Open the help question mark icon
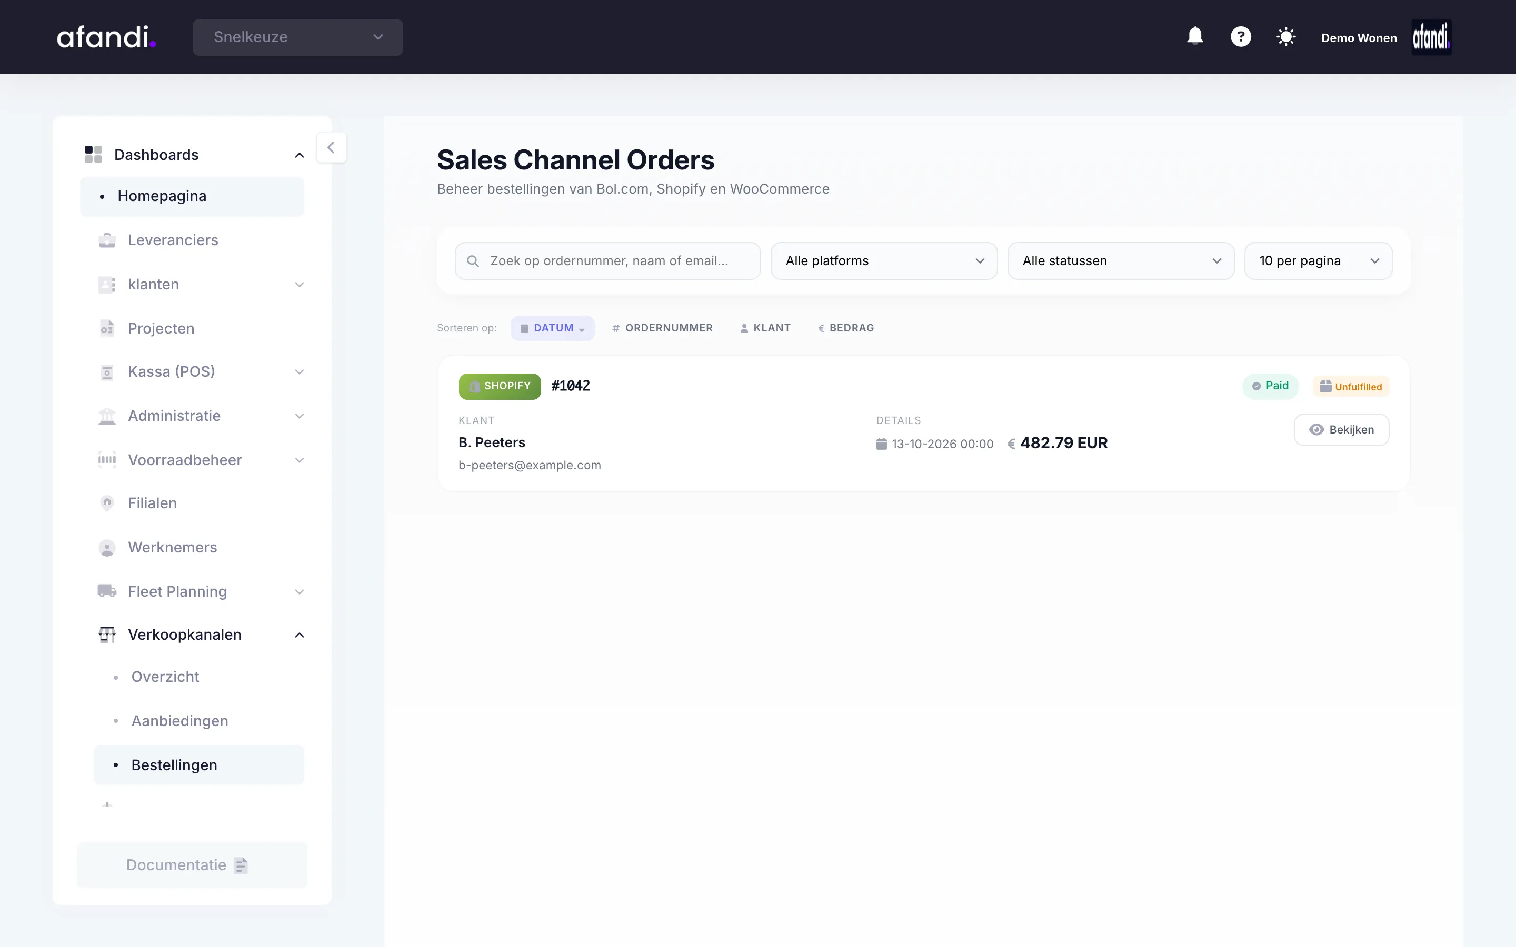1516x947 pixels. pos(1240,36)
